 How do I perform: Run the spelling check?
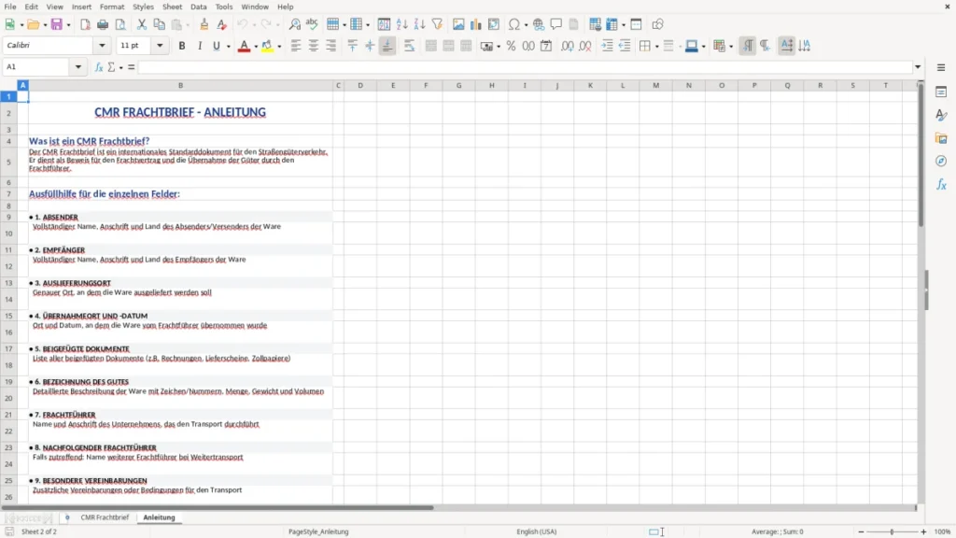(312, 24)
